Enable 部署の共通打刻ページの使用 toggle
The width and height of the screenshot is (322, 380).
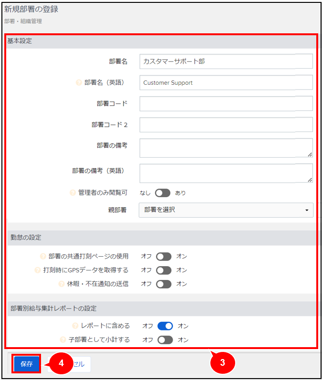(164, 256)
